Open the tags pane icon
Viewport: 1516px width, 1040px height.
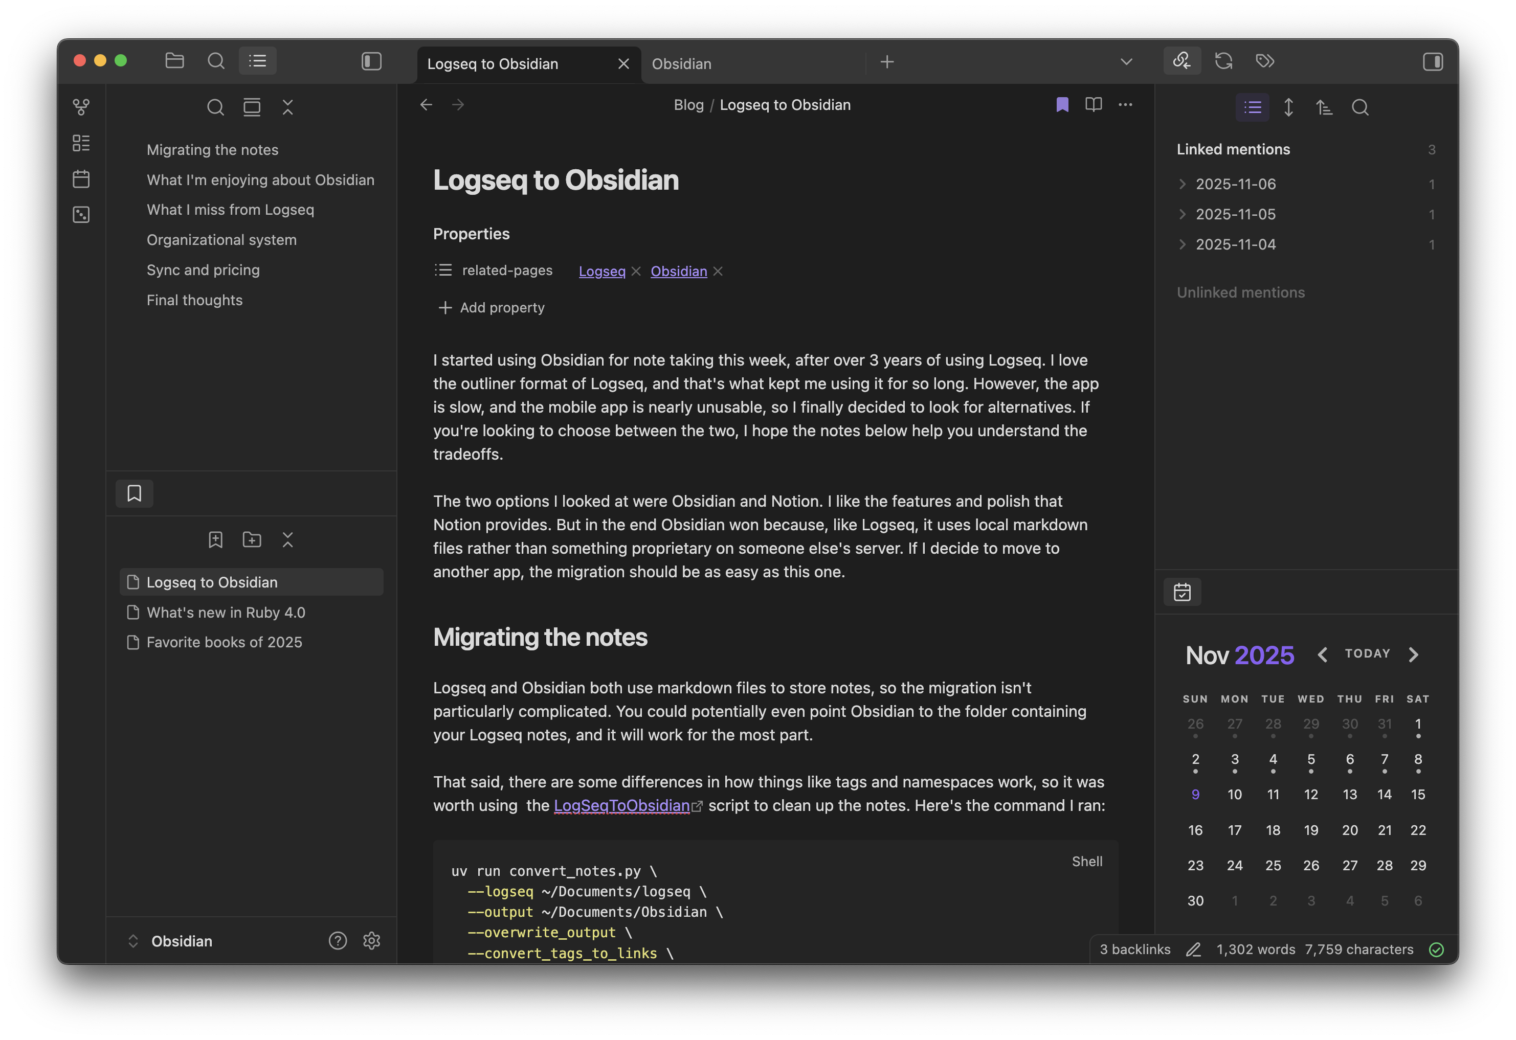(1265, 61)
